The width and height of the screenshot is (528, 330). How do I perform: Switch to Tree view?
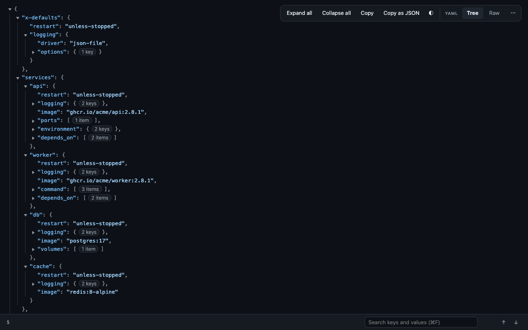[x=473, y=13]
